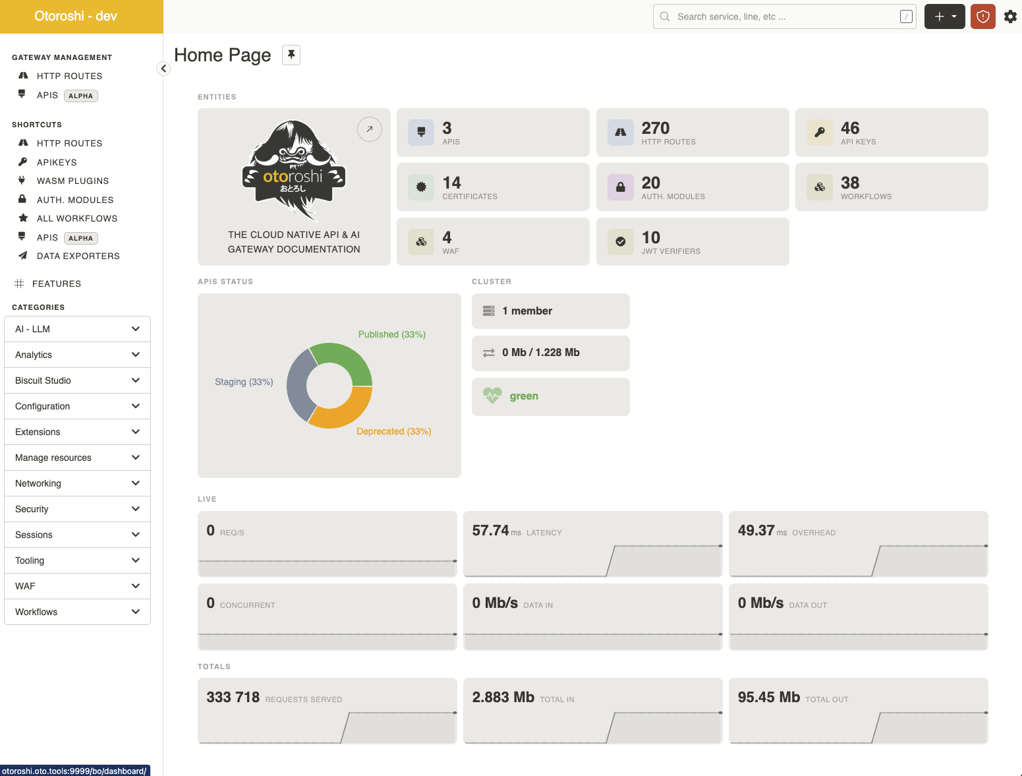Click the pin icon next to Home Page
Viewport: 1022px width, 776px height.
291,55
